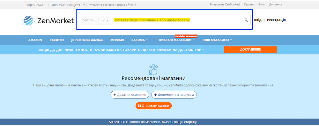Open JDirectItems Auction tab
Screen dimensions: 319x126
pos(87,40)
